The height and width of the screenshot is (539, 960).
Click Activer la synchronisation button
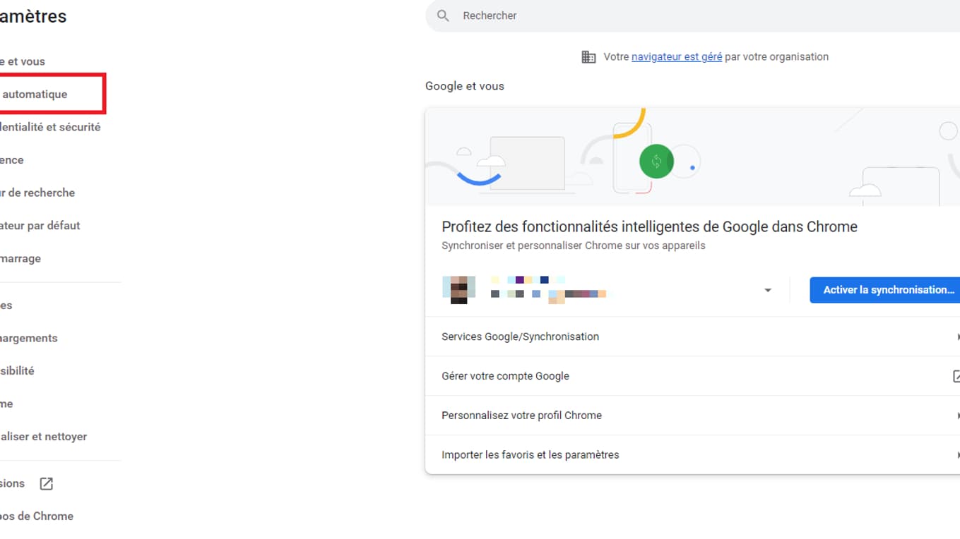point(884,290)
